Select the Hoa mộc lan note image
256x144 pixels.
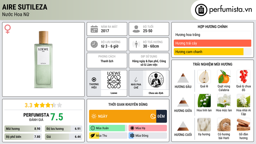(224, 100)
